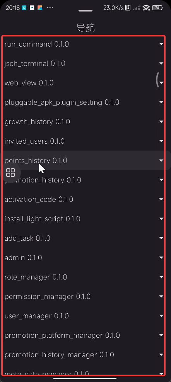Open permission_manager 0.1.0 item
171x382 pixels.
coord(84,297)
